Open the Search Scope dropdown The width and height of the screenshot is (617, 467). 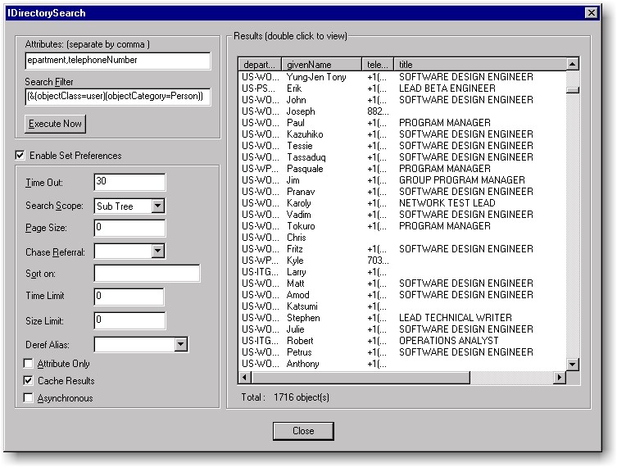point(158,206)
